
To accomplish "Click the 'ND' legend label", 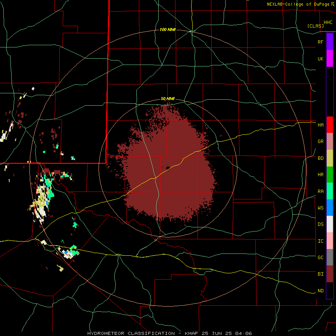I will pyautogui.click(x=320, y=291).
